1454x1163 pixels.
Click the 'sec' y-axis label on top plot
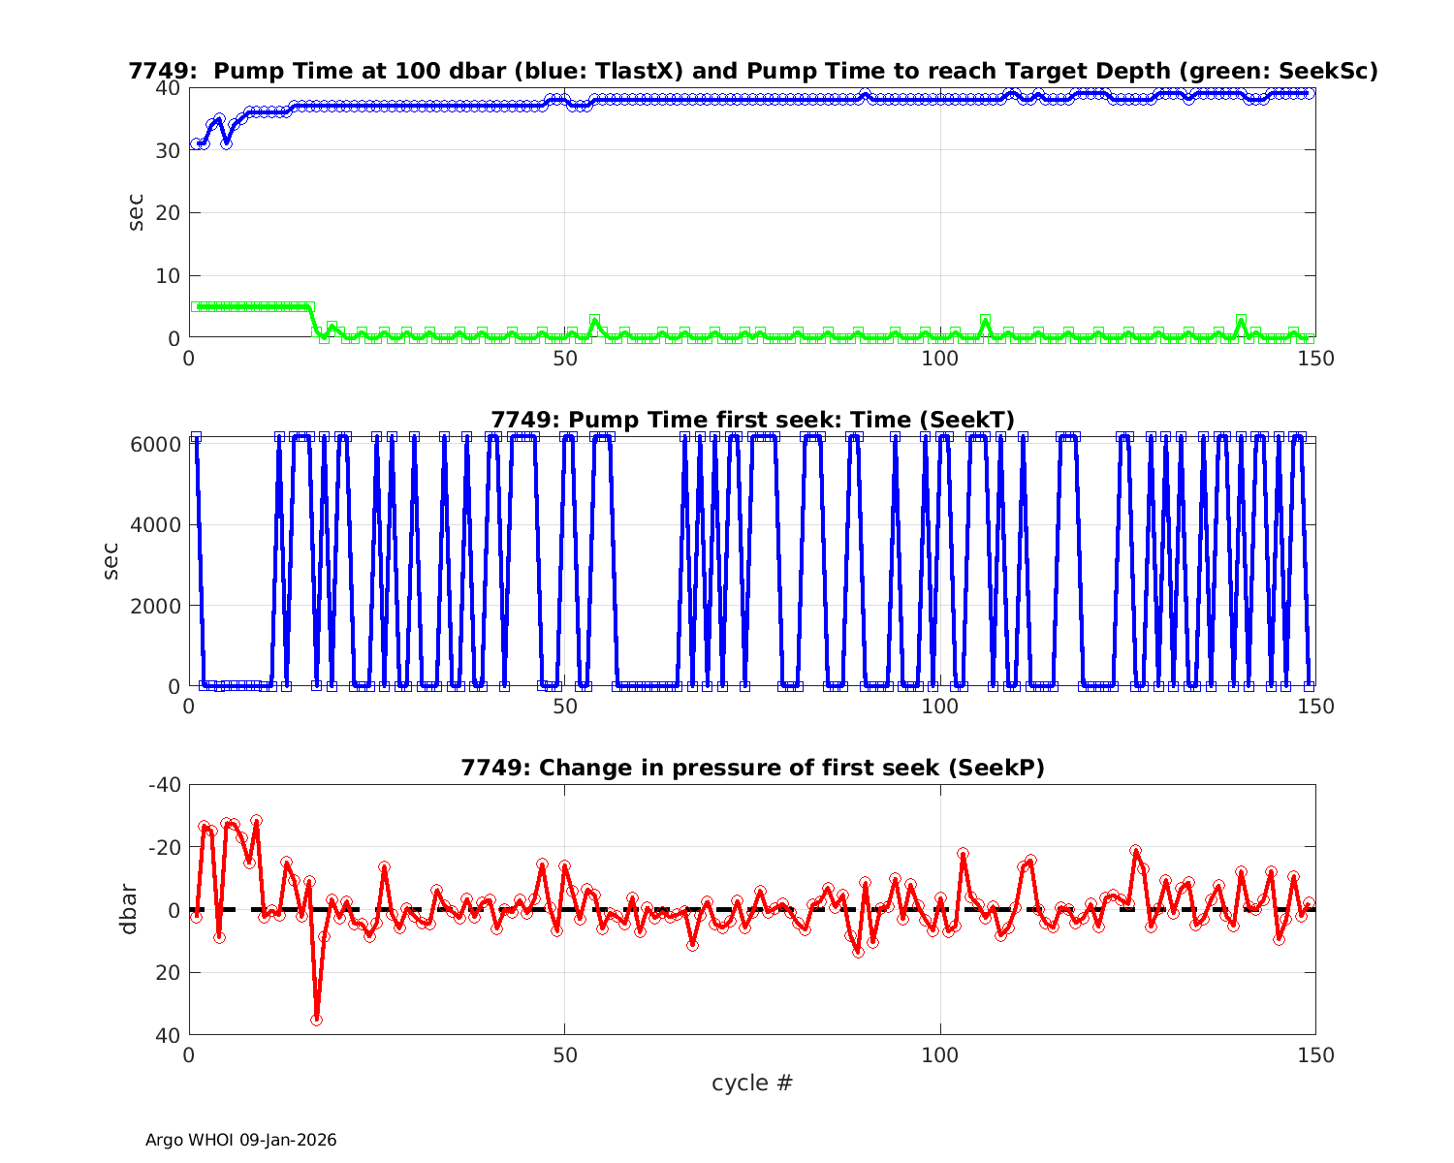(x=136, y=212)
